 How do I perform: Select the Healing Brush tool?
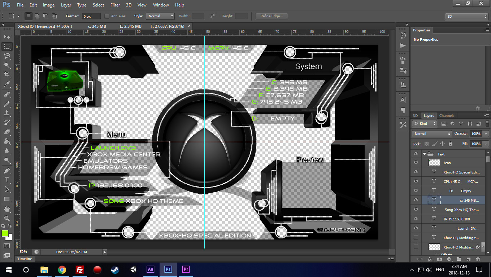click(x=7, y=94)
